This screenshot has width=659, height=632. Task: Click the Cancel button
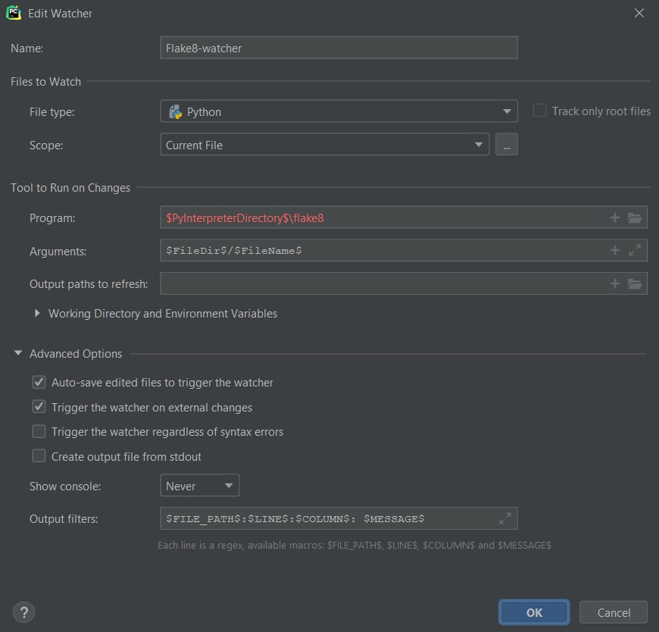point(614,612)
